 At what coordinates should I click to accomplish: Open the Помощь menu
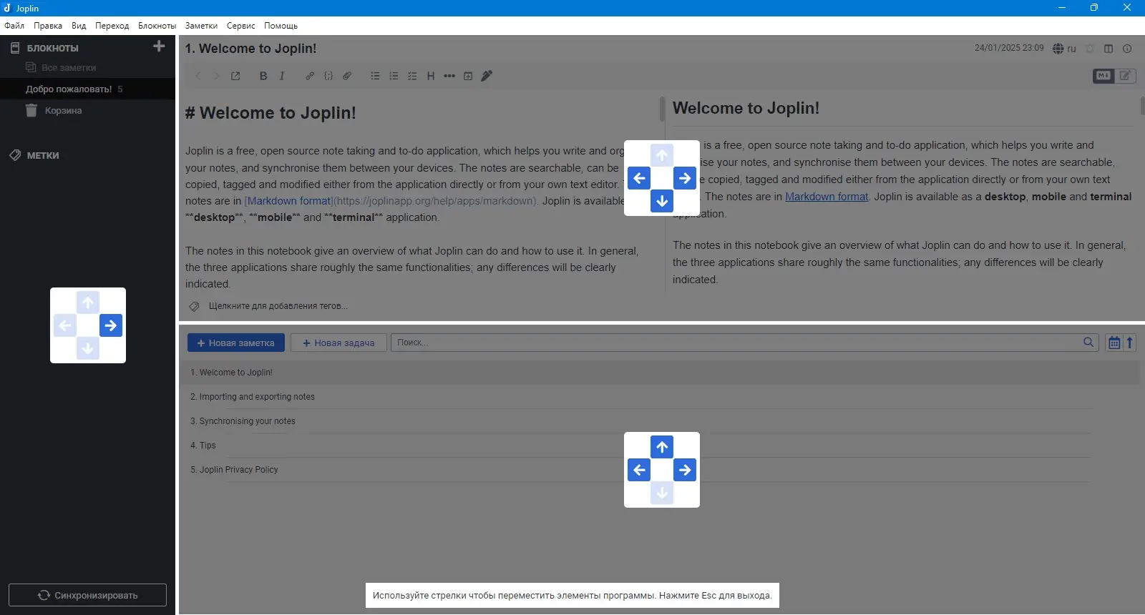[281, 26]
